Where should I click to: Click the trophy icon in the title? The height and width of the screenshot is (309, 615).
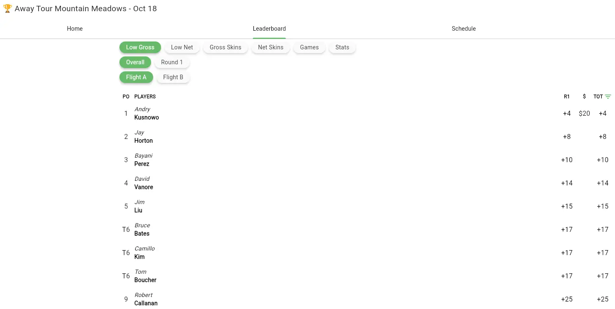pyautogui.click(x=7, y=9)
